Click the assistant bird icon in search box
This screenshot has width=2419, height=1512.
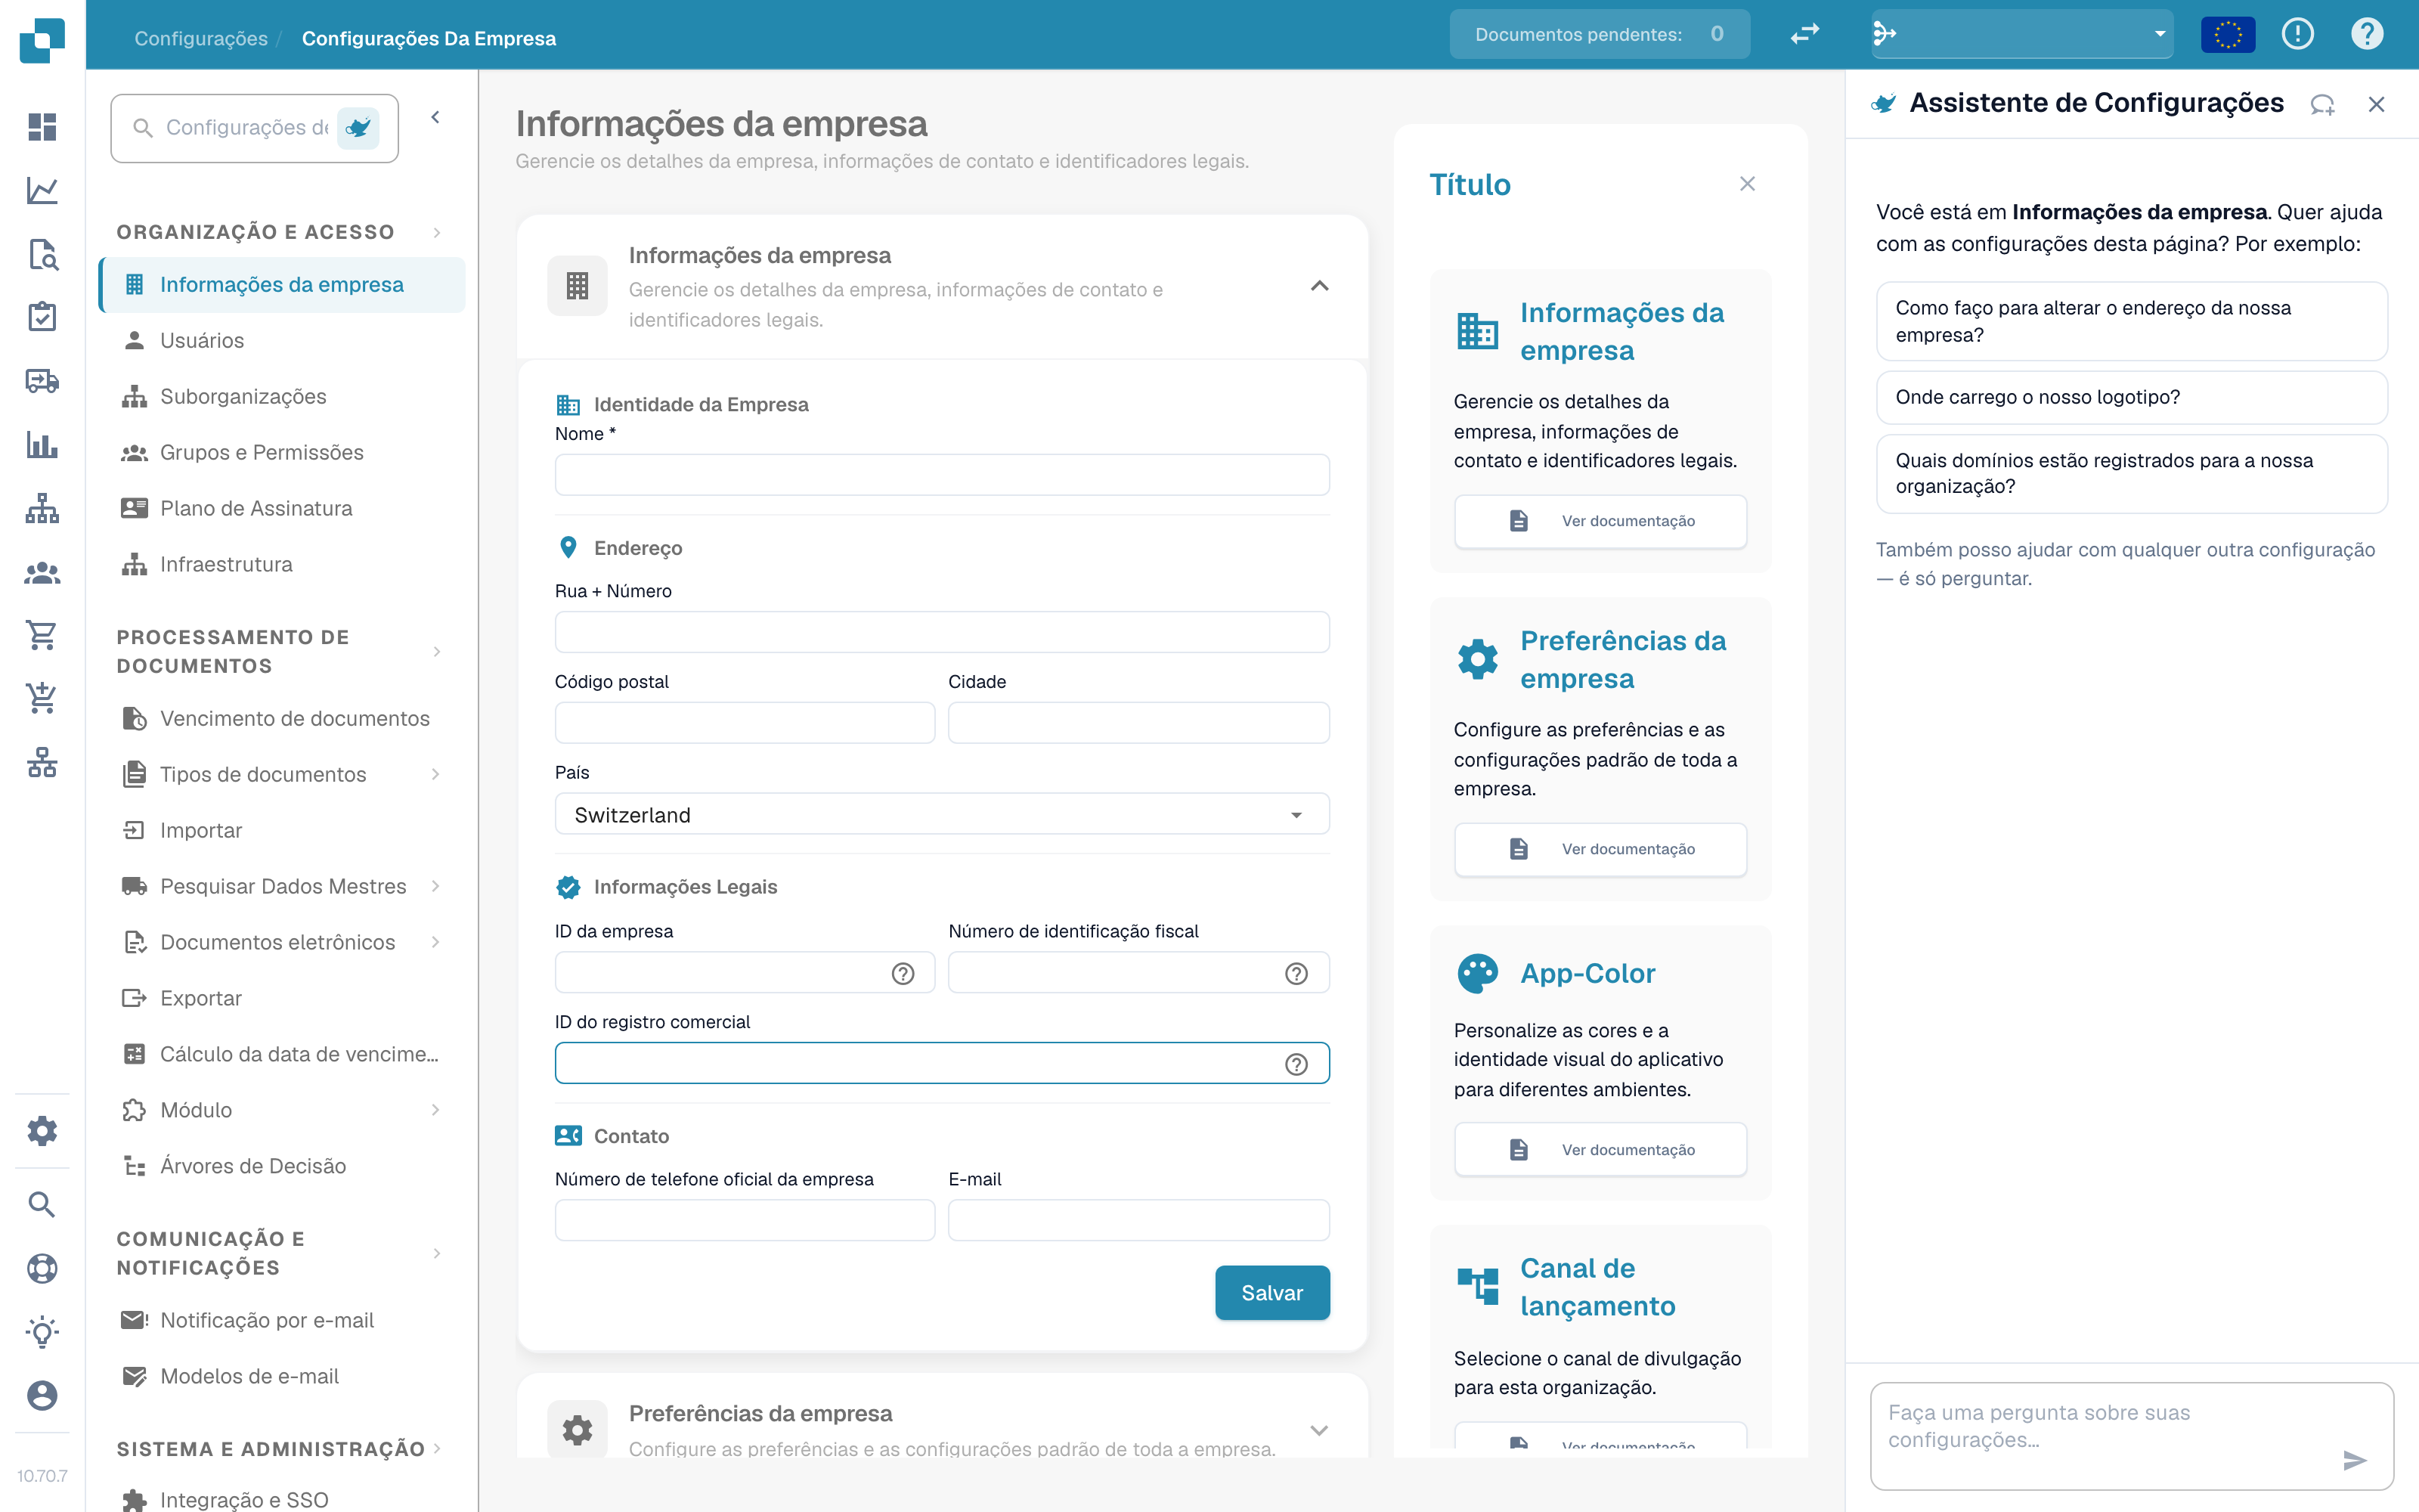(x=358, y=128)
